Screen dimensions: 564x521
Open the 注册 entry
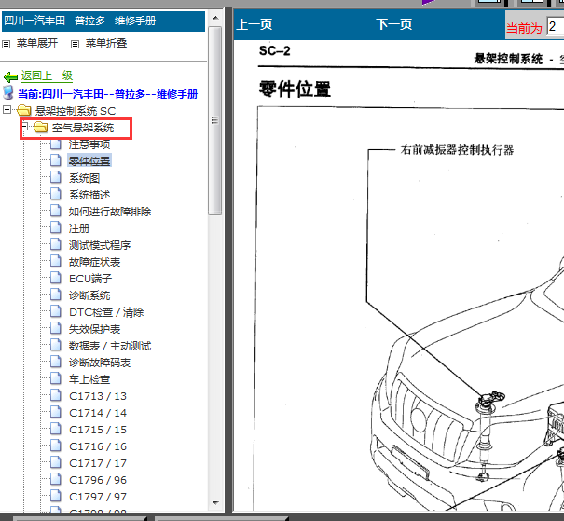click(x=78, y=228)
